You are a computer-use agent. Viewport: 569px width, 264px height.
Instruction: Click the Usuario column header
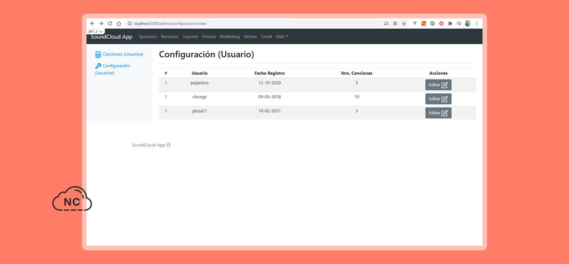tap(199, 73)
